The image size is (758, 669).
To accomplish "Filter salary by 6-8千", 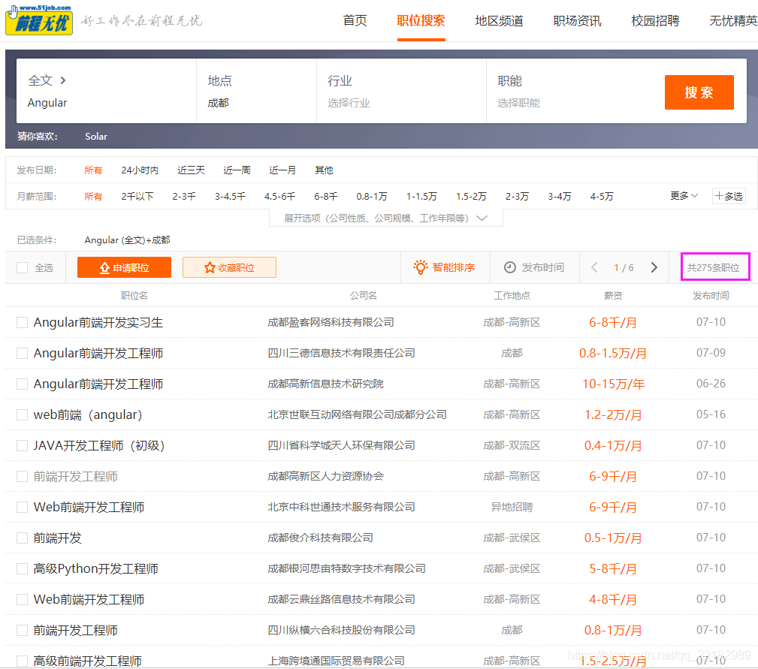I will (326, 196).
